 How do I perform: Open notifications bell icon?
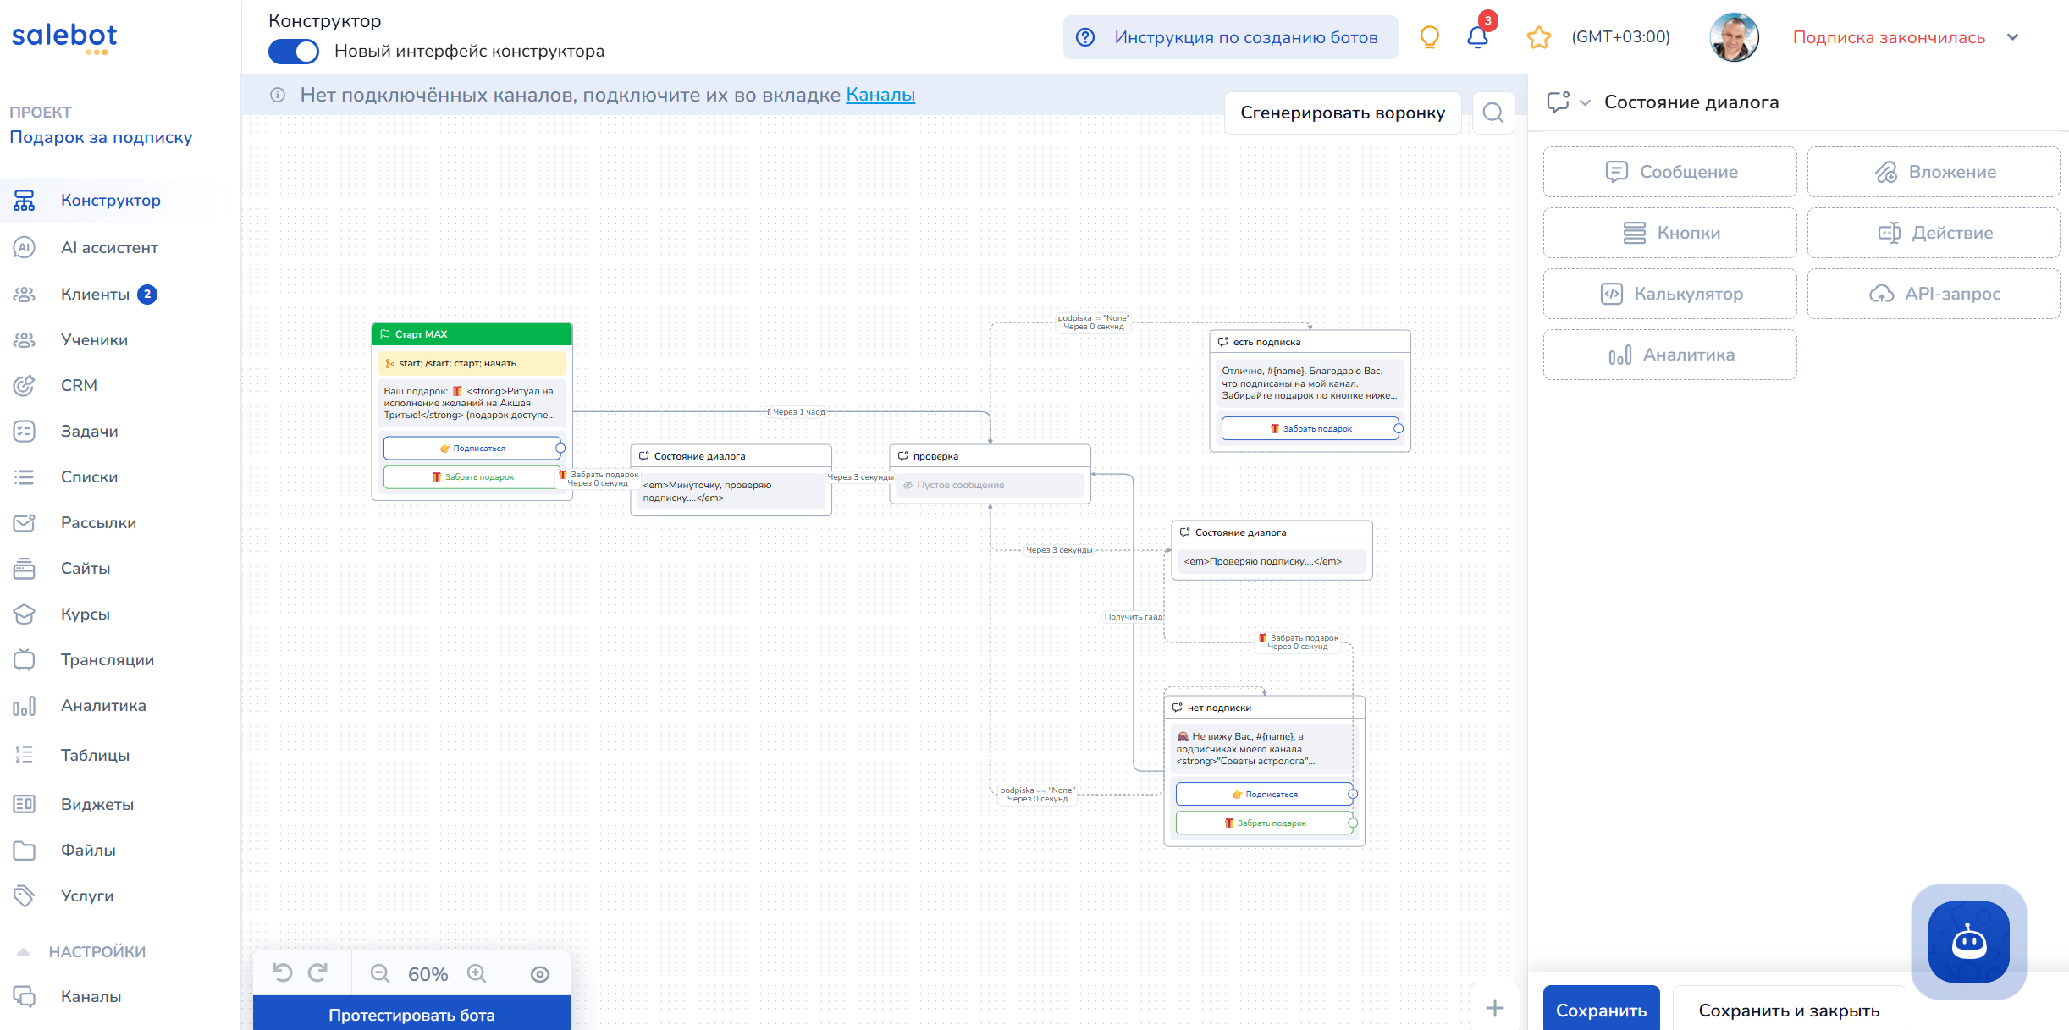[x=1477, y=37]
